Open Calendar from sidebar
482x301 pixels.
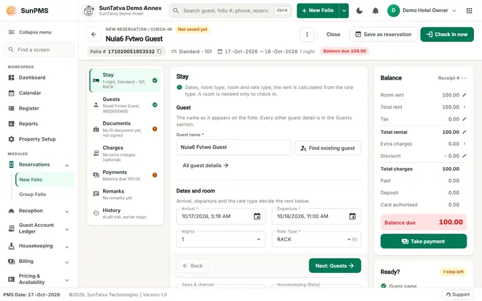[39, 93]
